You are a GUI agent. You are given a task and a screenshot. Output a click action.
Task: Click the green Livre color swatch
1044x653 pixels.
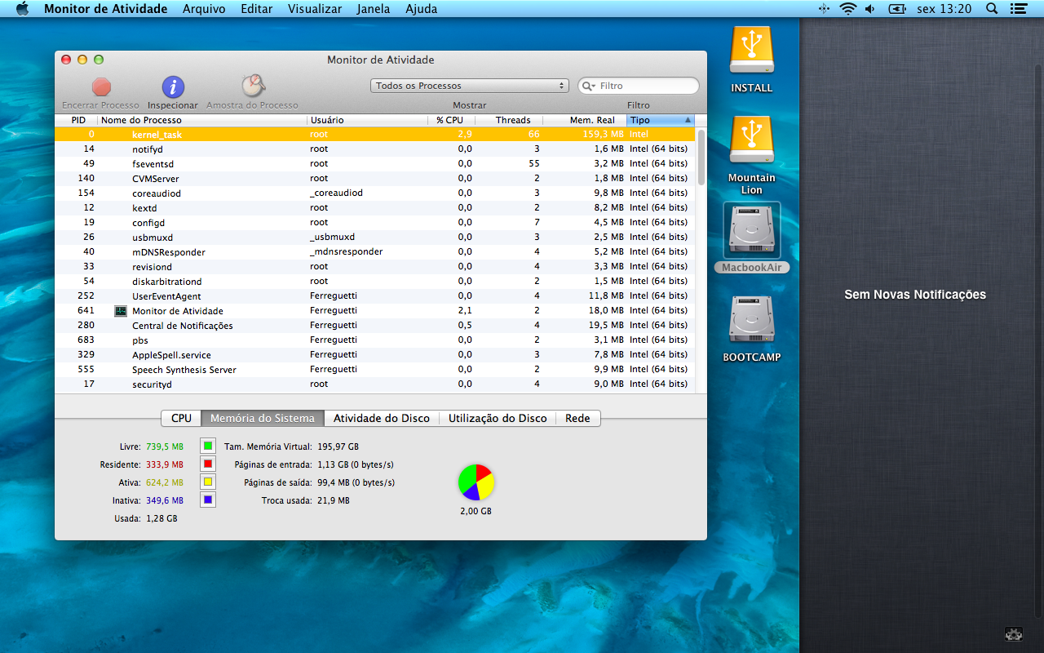[208, 446]
